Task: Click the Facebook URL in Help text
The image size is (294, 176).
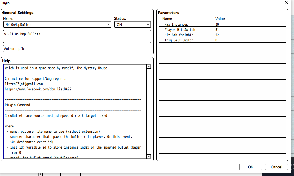Action: [38, 89]
